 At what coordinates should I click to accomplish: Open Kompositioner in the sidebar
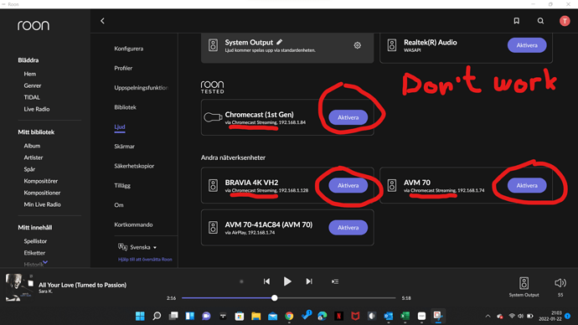point(42,193)
